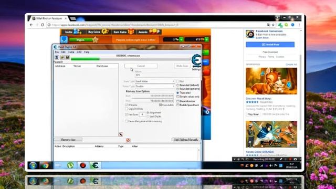Click the green extension icon in Chrome
Image resolution: width=336 pixels, height=189 pixels.
pos(280,25)
